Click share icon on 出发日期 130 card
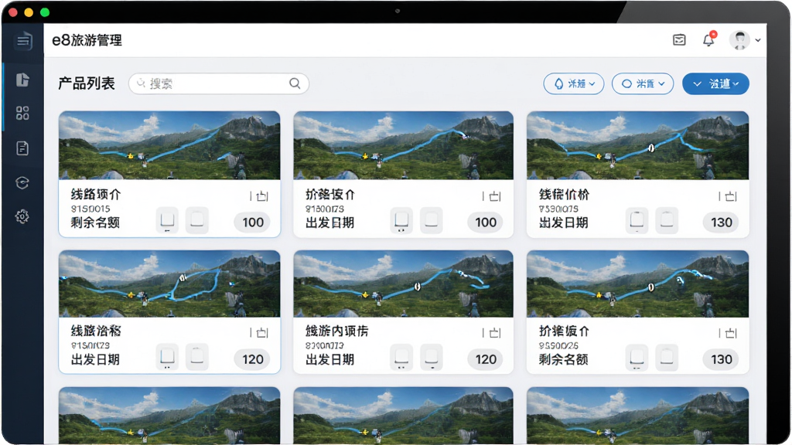 (x=730, y=196)
